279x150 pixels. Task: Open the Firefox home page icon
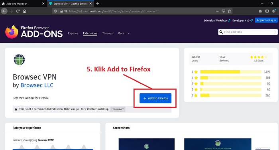click(25, 11)
